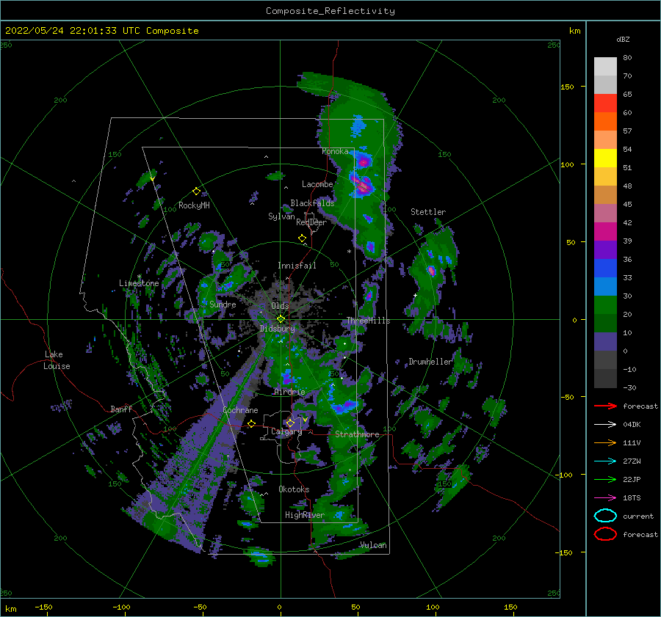Click the Vulcan town label

373,545
